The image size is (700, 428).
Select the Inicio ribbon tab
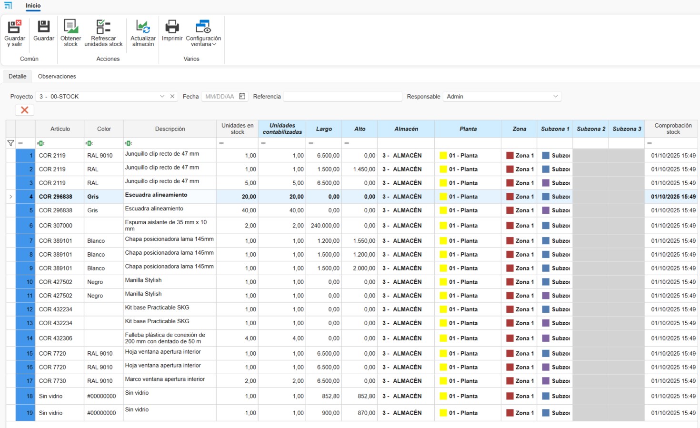[x=33, y=6]
